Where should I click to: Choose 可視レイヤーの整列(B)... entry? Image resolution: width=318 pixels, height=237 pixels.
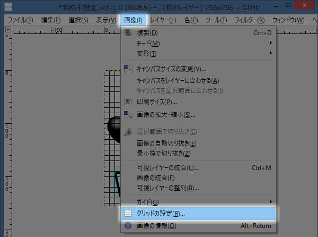(x=198, y=188)
